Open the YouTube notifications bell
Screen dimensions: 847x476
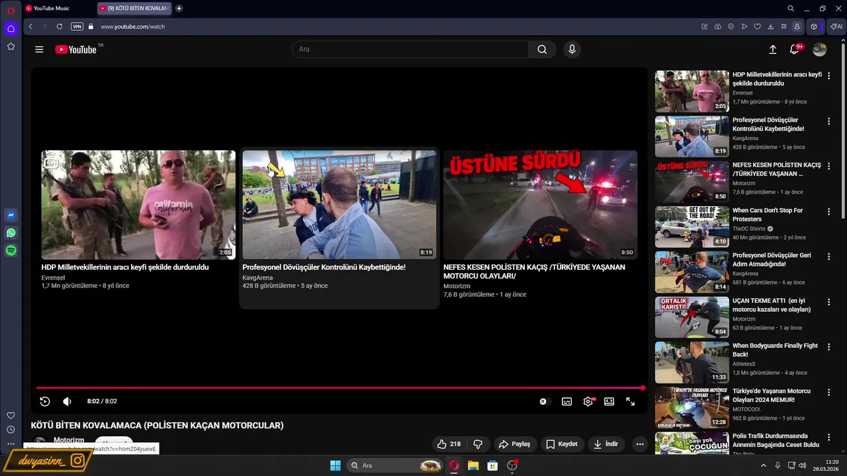tap(795, 50)
